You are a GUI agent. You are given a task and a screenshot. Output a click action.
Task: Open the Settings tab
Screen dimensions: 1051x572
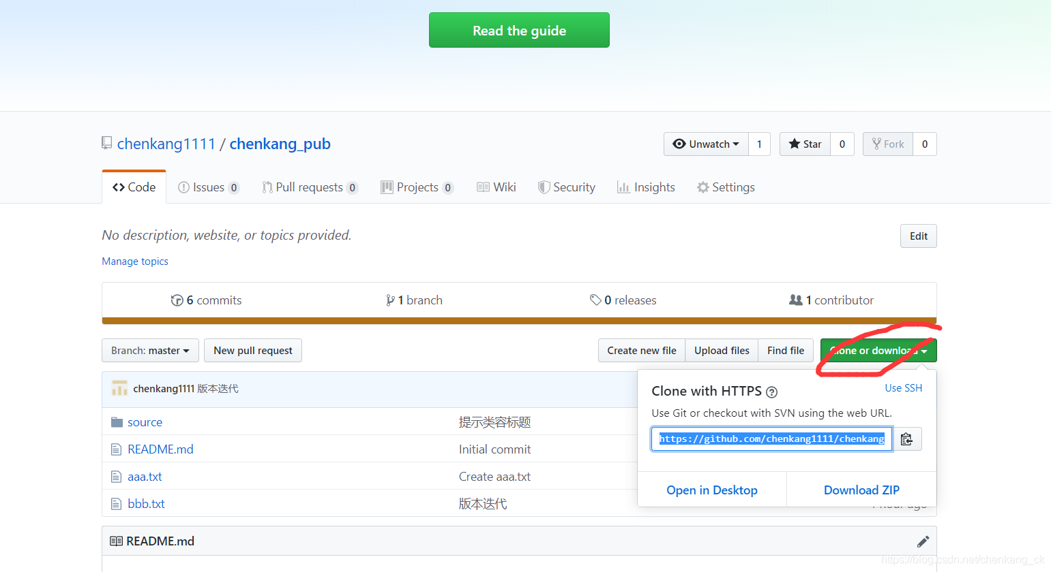pos(726,187)
